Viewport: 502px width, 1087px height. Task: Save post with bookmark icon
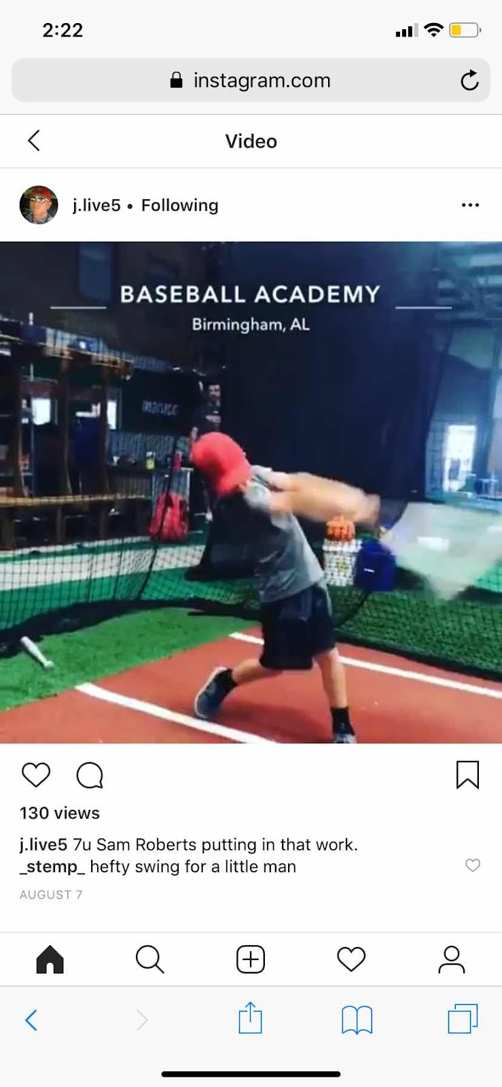point(467,774)
